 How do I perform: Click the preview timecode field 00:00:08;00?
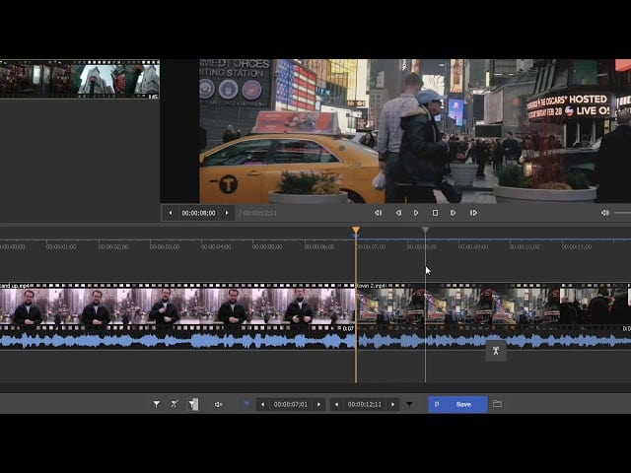[x=198, y=213]
